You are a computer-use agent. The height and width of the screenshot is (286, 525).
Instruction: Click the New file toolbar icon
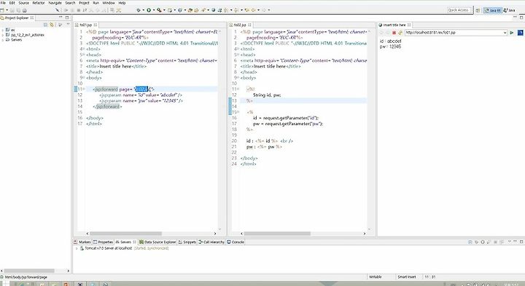point(2,10)
